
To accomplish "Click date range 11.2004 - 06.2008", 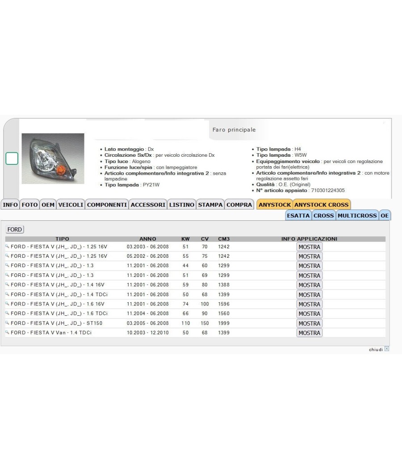I will pos(148,314).
